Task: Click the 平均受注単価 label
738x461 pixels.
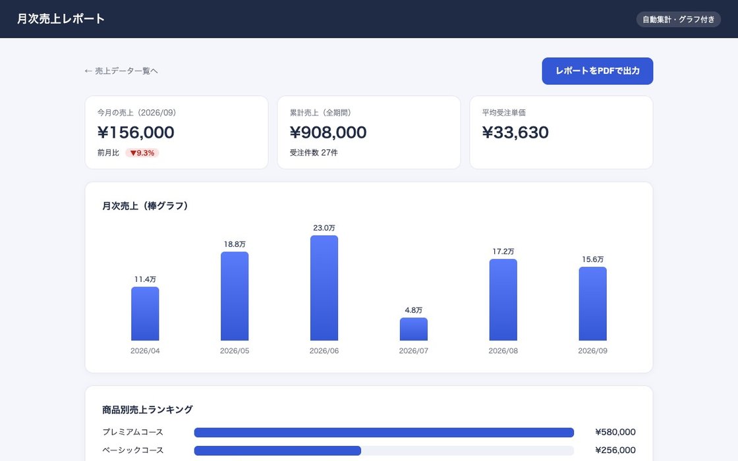Action: [x=503, y=113]
